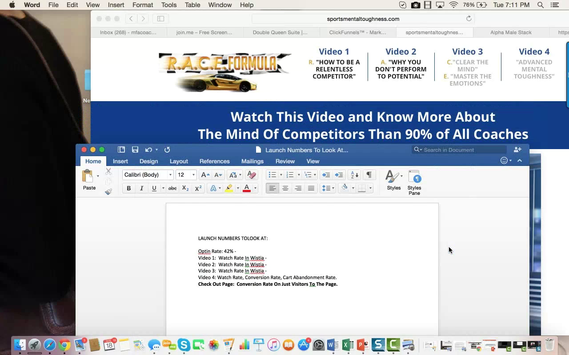Show paragraph marks with the pilcrow icon
This screenshot has width=569, height=355.
[x=369, y=175]
